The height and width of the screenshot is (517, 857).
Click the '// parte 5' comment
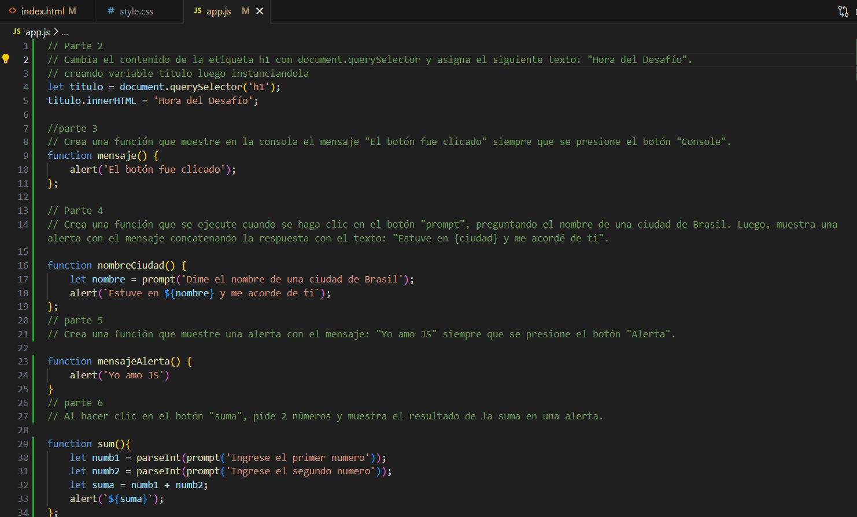pos(75,320)
